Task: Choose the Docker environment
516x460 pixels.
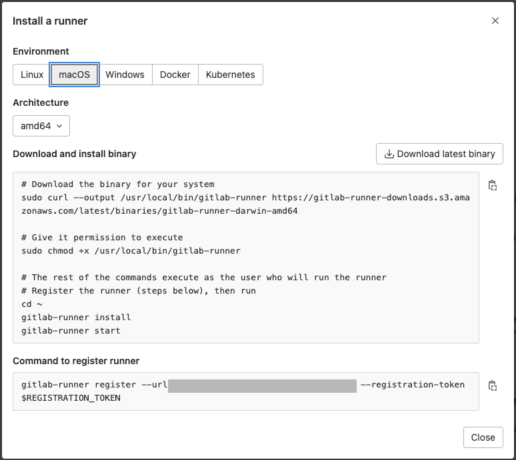Action: click(175, 75)
